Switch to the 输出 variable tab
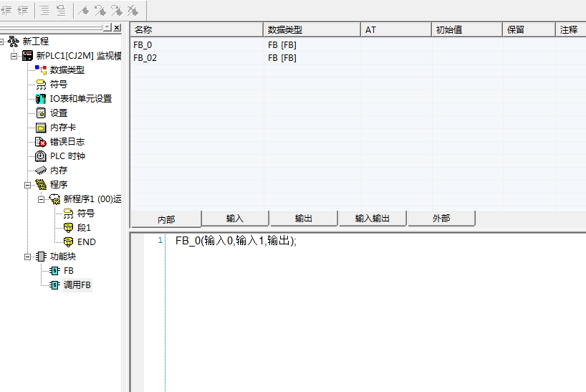The image size is (586, 392). point(304,219)
